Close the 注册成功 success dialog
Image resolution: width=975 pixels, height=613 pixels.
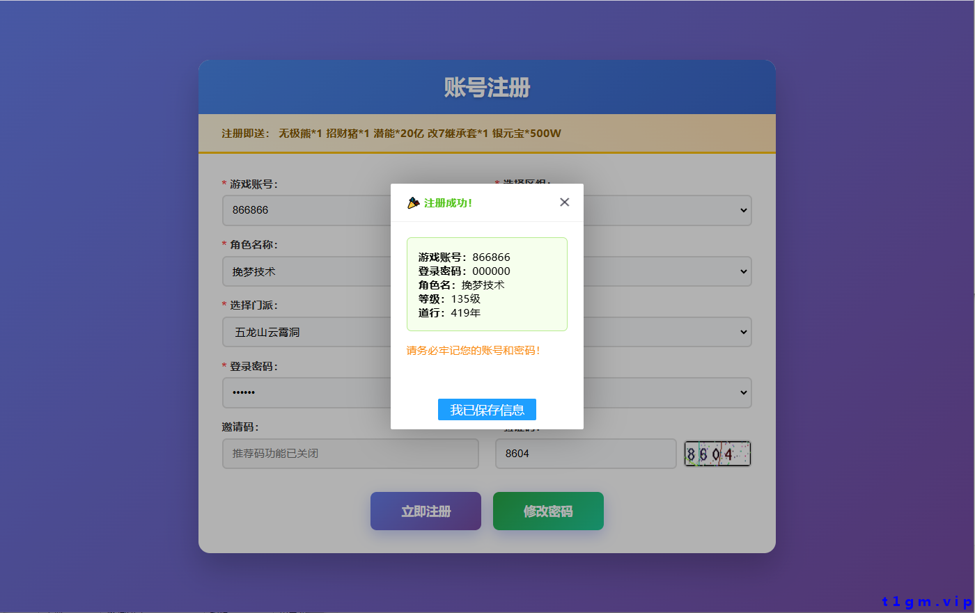pos(564,202)
